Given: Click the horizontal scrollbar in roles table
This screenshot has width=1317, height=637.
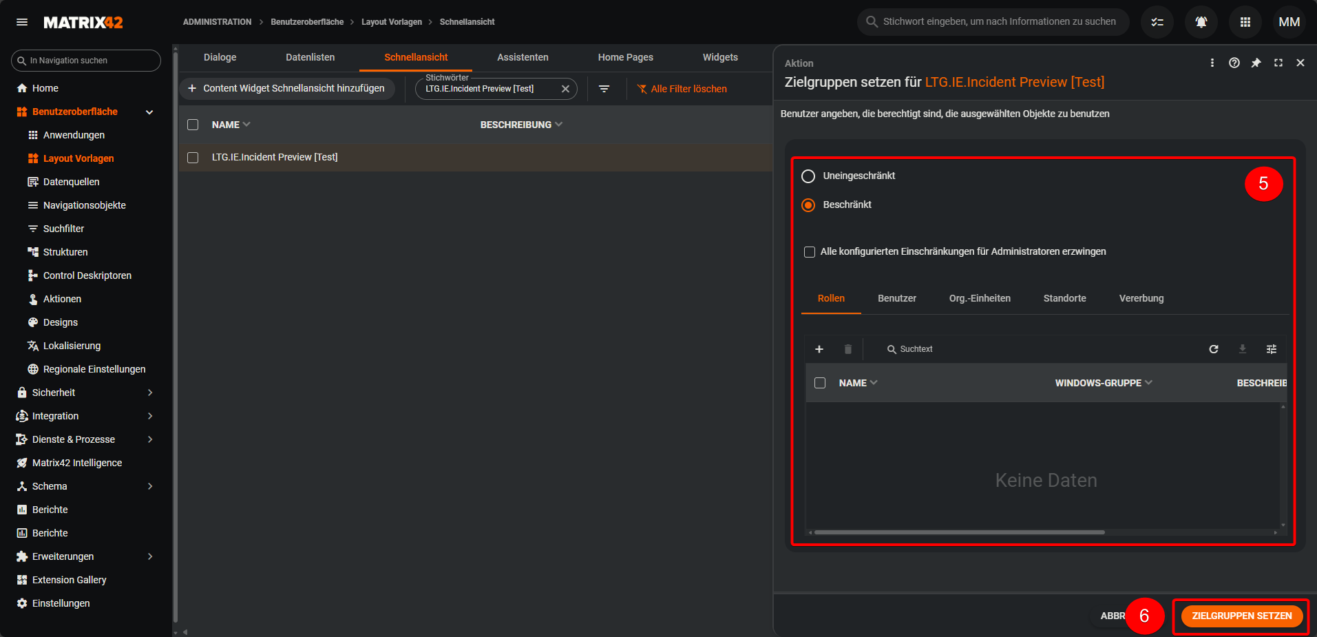Looking at the screenshot, I should point(959,532).
